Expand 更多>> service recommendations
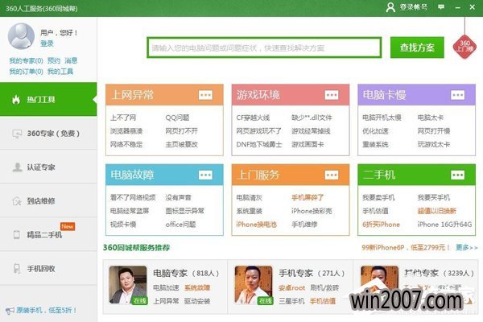Image resolution: width=483 pixels, height=322 pixels. tap(467, 247)
